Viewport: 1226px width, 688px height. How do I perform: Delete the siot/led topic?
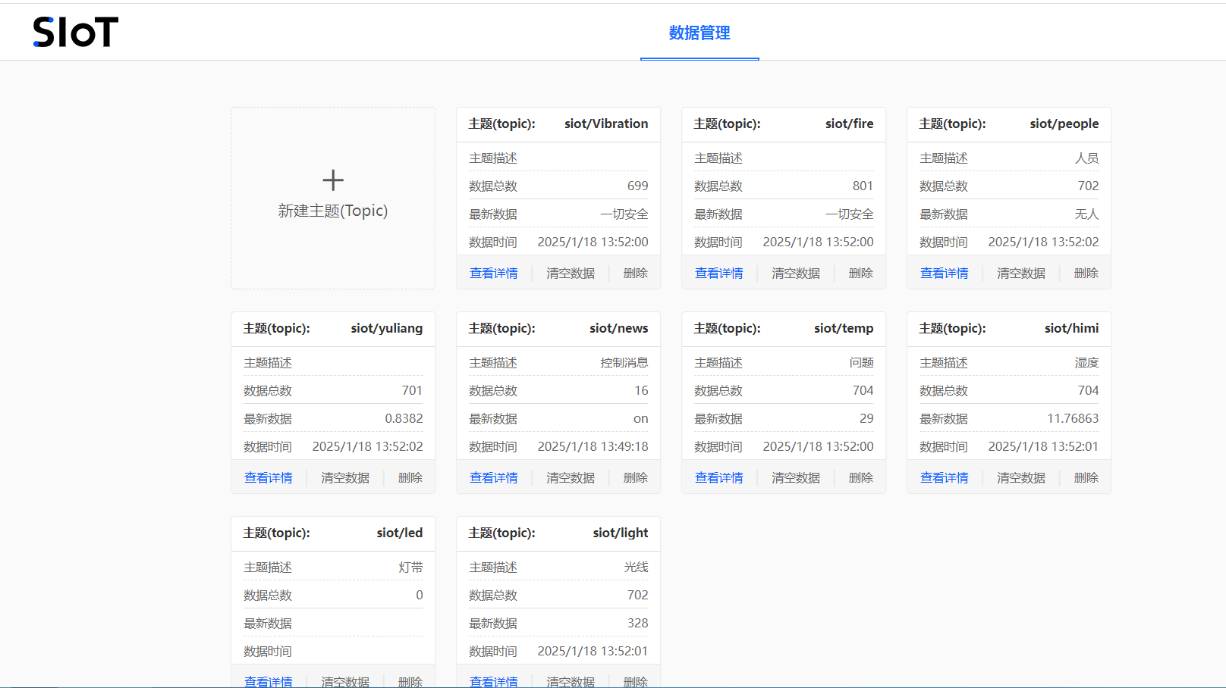[410, 681]
